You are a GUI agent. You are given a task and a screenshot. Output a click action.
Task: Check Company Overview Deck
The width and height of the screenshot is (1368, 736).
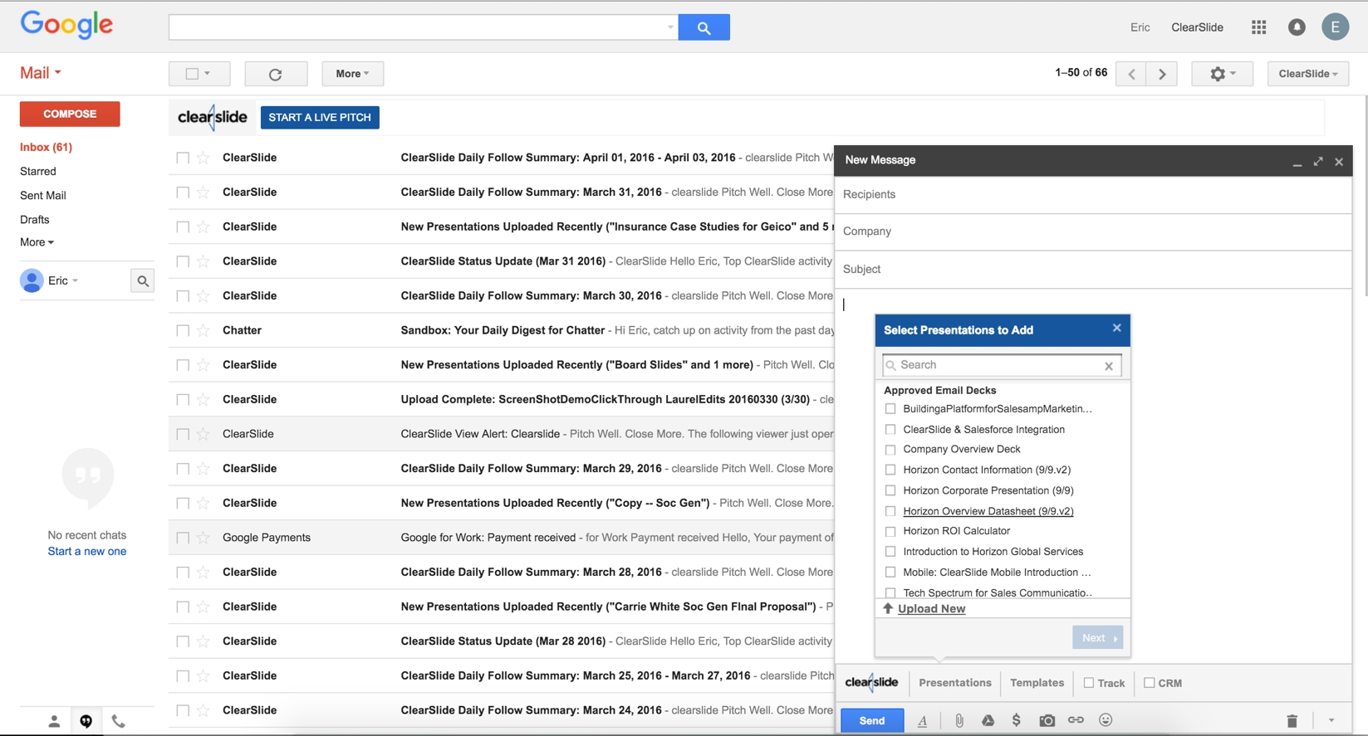890,450
